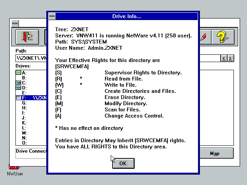Select drive B: in the Drives list
The width and height of the screenshot is (247, 185).
(31, 78)
